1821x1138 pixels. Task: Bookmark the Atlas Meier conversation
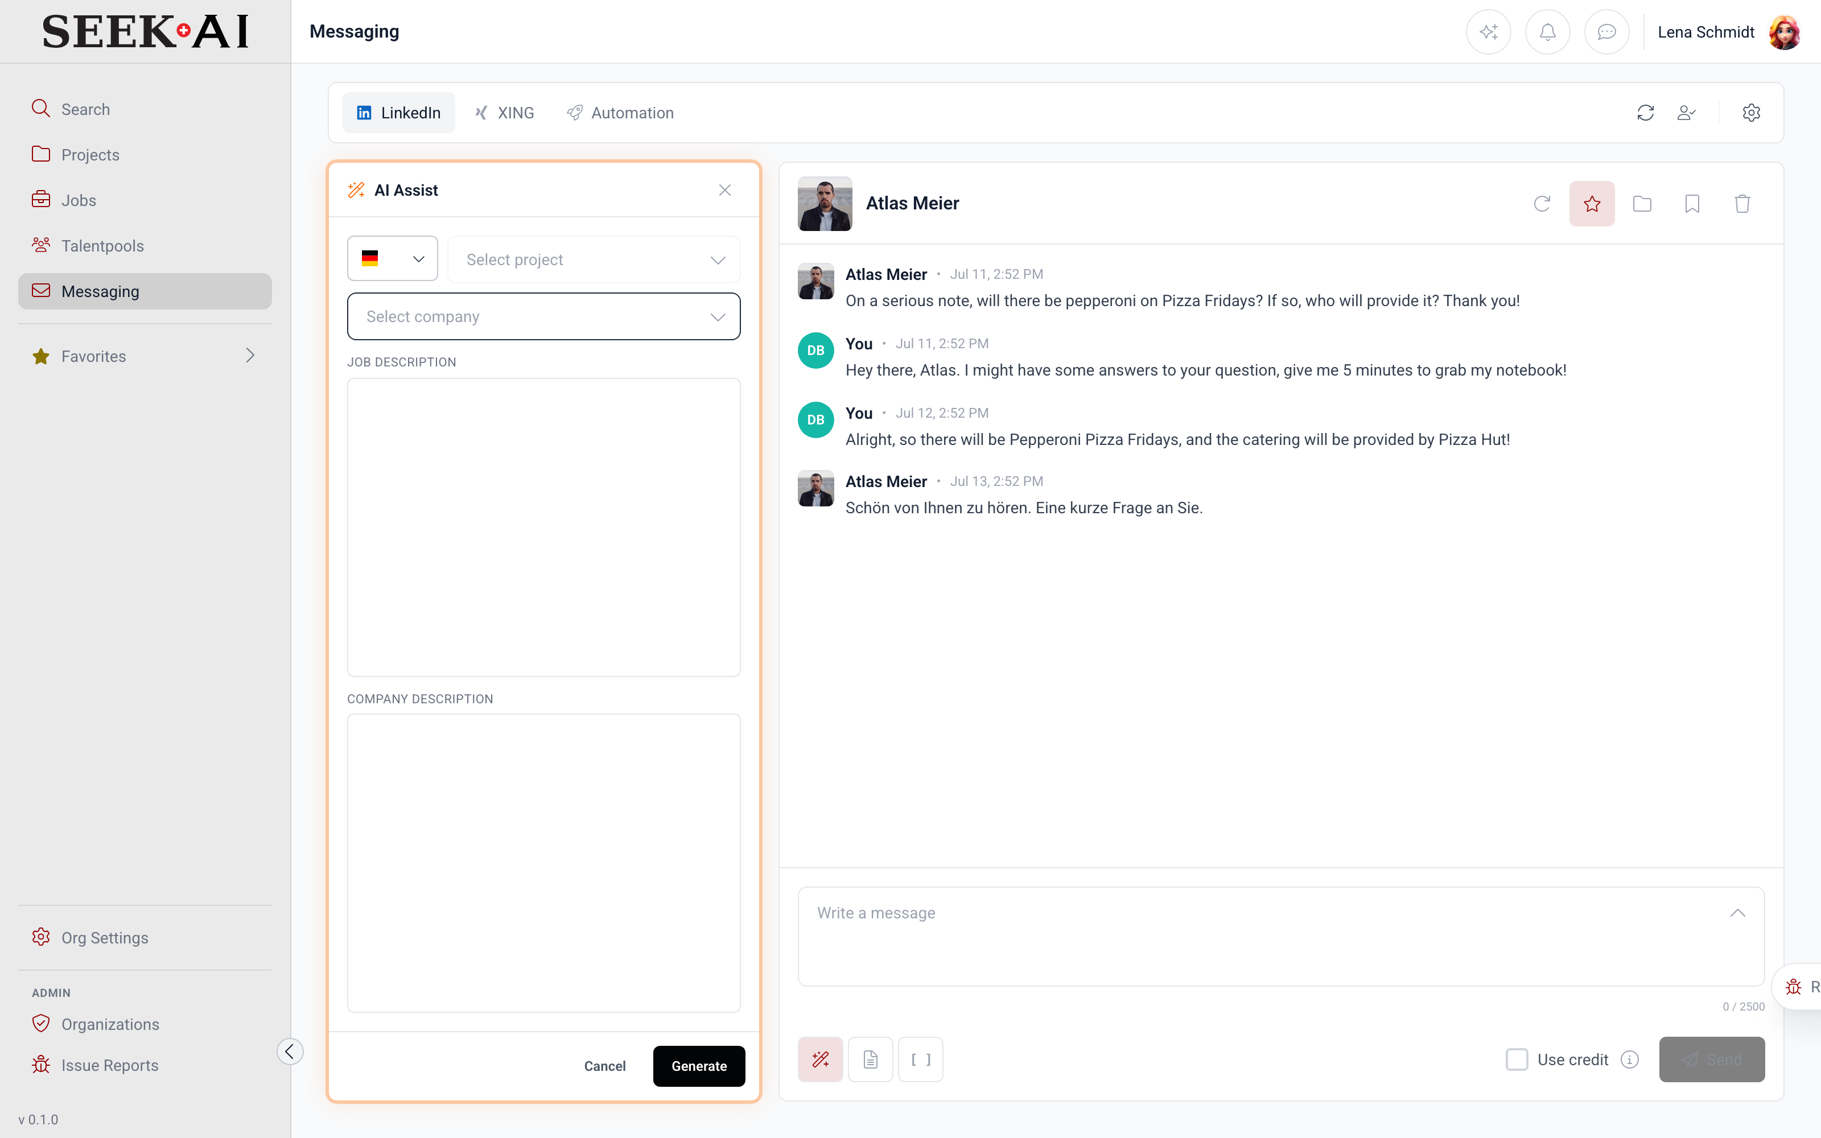(1692, 203)
